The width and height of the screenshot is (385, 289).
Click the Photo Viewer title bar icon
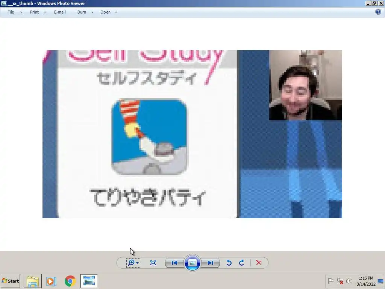click(4, 3)
